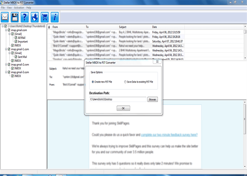Click the shopping cart Buy icon

[x=44, y=17]
